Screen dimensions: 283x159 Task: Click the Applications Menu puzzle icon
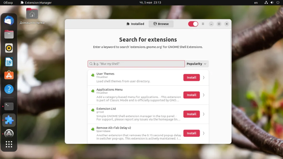(93, 91)
